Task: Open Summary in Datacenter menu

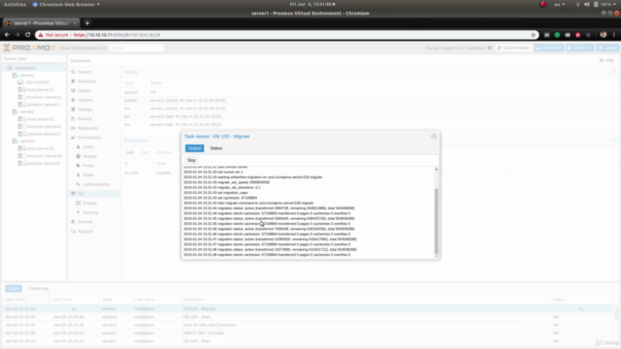Action: coord(86,81)
